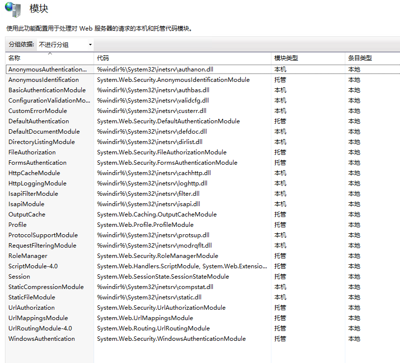Click the isapi.dll code path
Image resolution: width=400 pixels, height=363 pixels.
coord(148,204)
